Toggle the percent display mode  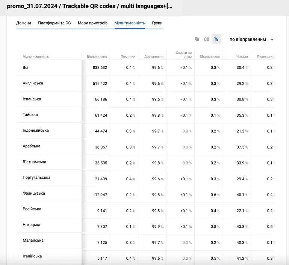point(216,39)
